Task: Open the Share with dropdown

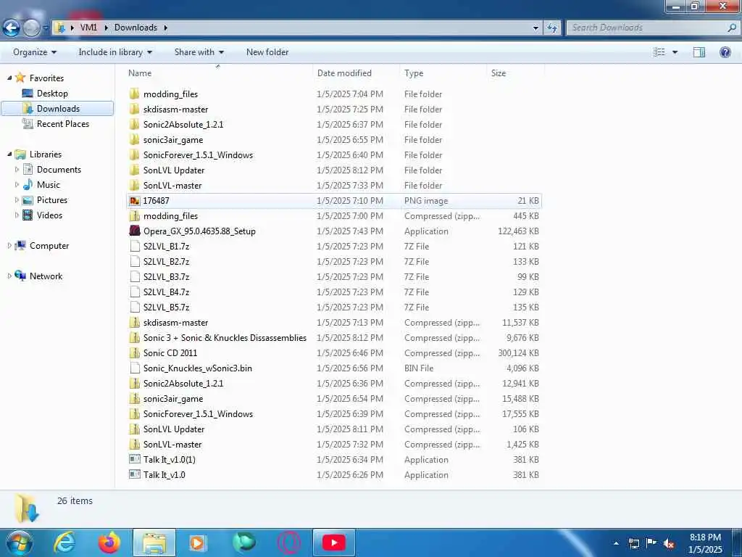Action: (x=199, y=52)
